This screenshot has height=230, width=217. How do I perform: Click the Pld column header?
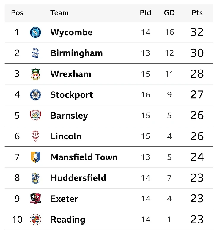(x=145, y=13)
